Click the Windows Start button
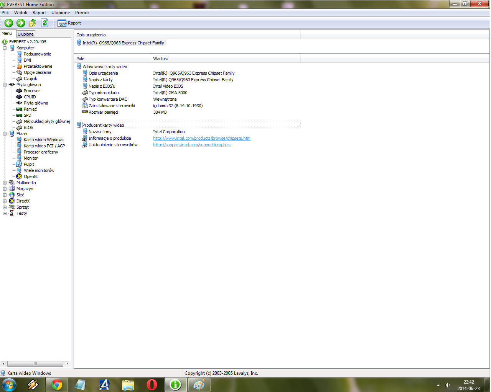The height and width of the screenshot is (392, 491). tap(9, 385)
